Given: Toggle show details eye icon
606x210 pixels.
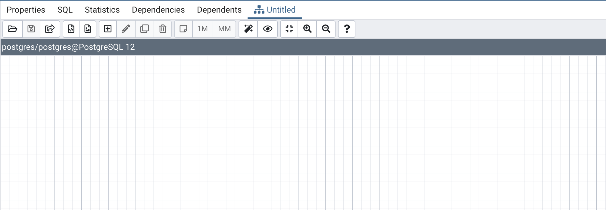Looking at the screenshot, I should 267,29.
